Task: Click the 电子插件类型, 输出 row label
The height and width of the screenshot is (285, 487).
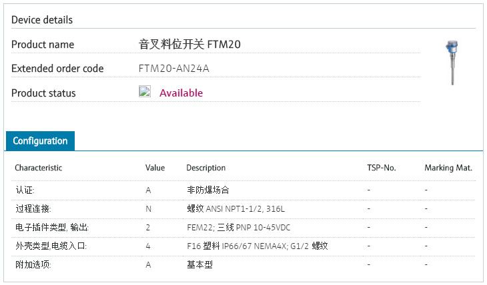Action: tap(51, 228)
